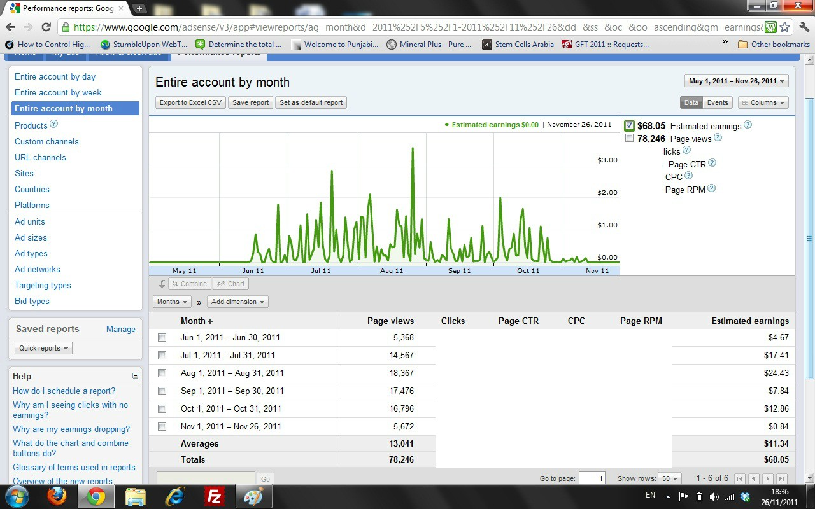Open date range May 1 – Nov 26 dropdown
This screenshot has height=509, width=815.
coord(737,81)
